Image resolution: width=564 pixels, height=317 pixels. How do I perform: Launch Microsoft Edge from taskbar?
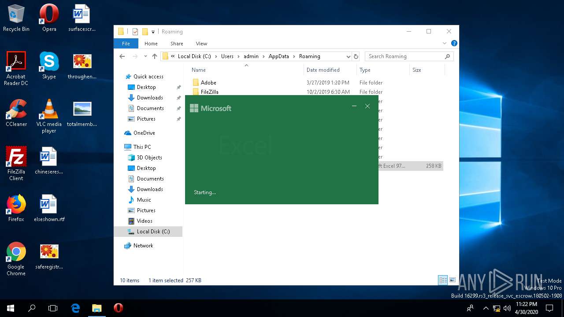click(75, 308)
